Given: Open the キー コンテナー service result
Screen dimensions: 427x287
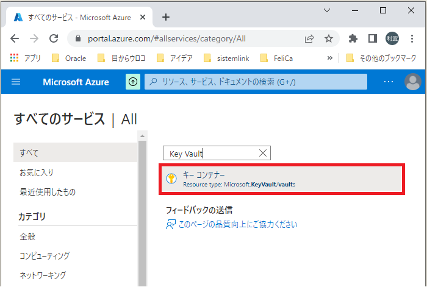Looking at the screenshot, I should [x=282, y=179].
